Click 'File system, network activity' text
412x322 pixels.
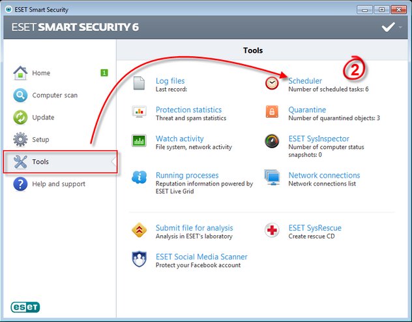click(x=194, y=147)
